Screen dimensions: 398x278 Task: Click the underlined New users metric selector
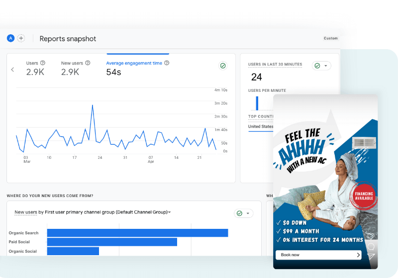(26, 212)
